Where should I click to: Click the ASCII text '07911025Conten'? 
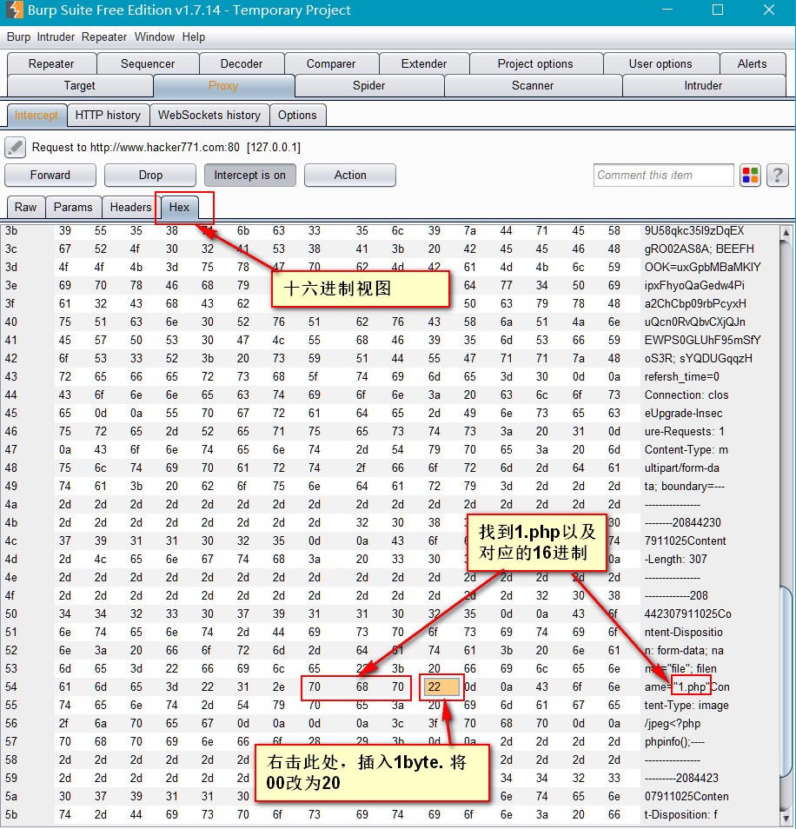pyautogui.click(x=687, y=796)
